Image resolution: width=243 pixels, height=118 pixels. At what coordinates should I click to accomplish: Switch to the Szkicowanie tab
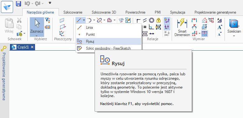point(73,12)
